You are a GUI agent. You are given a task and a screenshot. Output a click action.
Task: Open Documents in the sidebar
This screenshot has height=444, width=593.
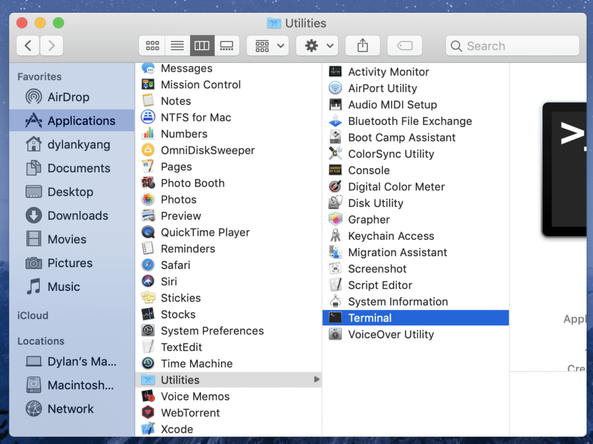[72, 168]
